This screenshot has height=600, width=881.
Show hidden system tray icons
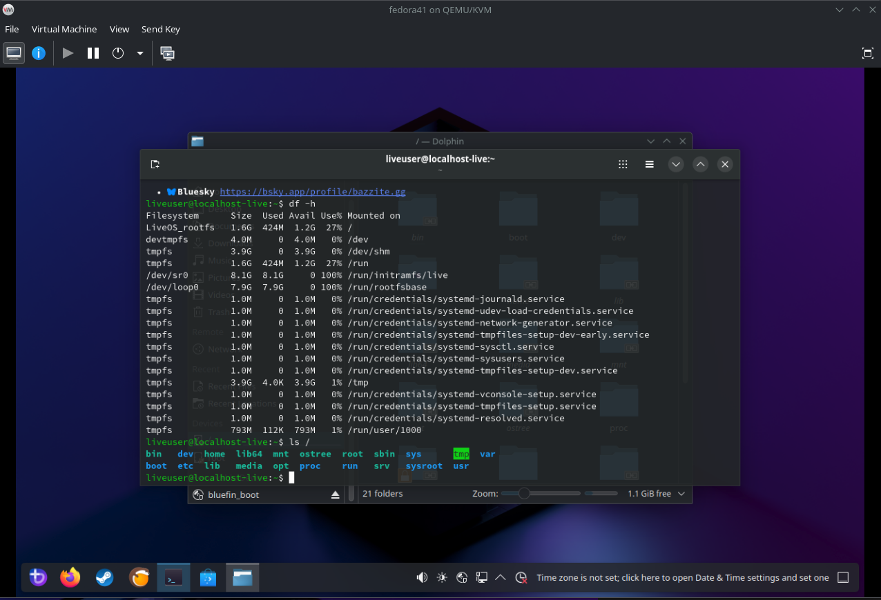[501, 577]
